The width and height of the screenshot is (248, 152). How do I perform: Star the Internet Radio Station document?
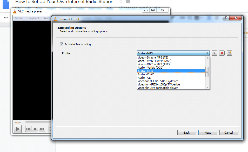pos(121,2)
